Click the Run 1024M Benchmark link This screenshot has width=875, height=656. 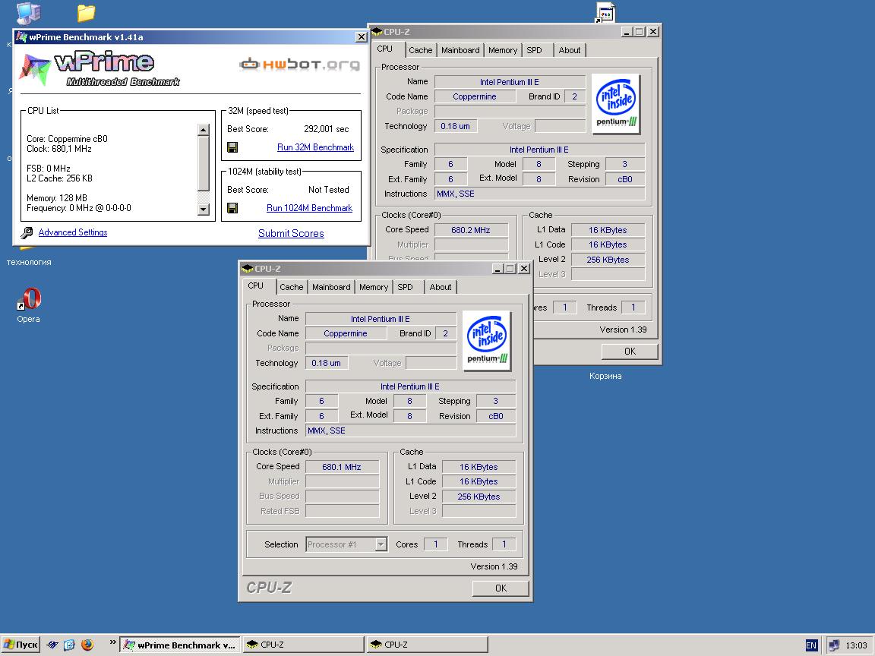[309, 208]
